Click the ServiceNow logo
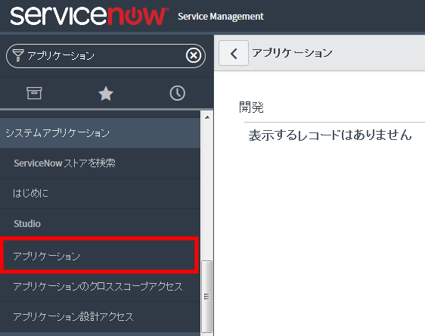This screenshot has width=425, height=336. [89, 17]
